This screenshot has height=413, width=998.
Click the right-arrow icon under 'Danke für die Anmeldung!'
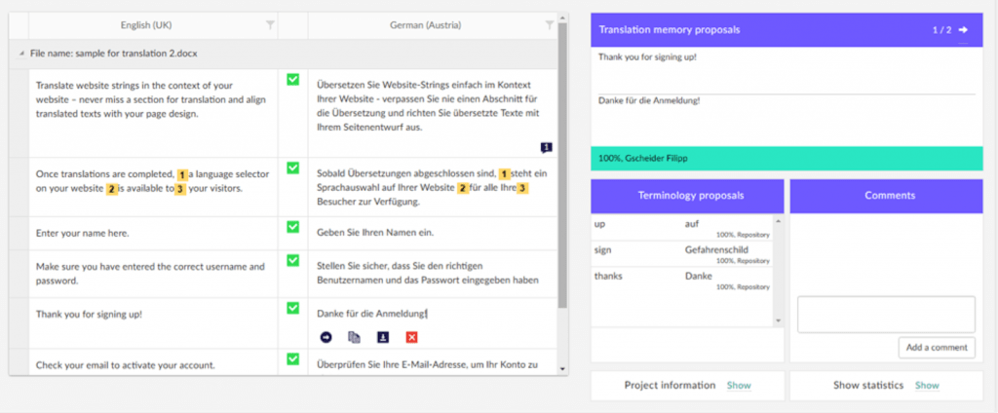[326, 337]
